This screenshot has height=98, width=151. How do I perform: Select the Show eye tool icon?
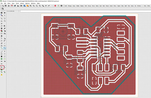[x=5, y=13]
